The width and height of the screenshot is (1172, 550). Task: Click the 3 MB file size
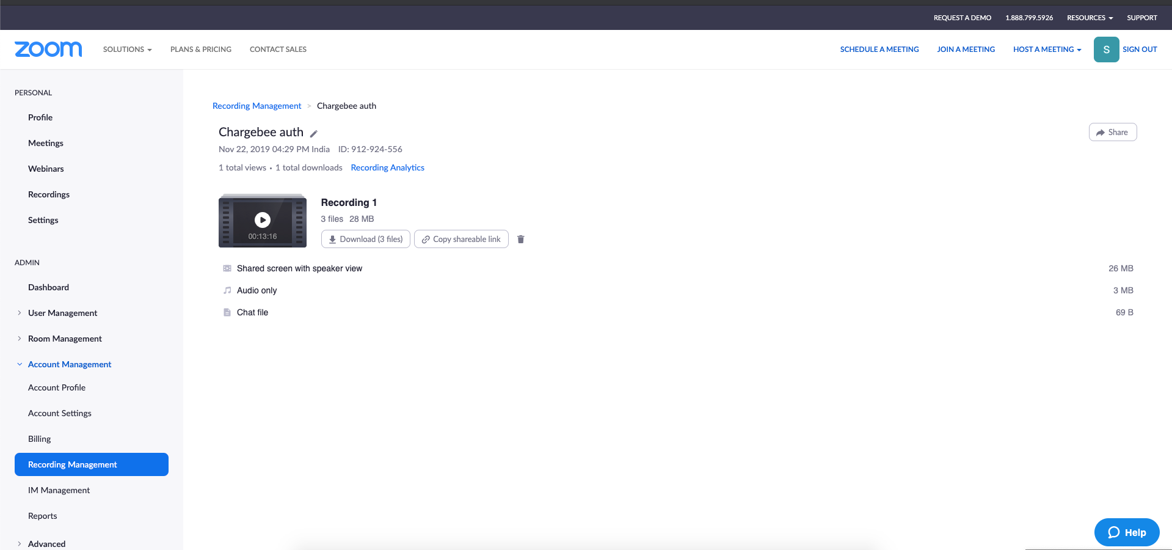pyautogui.click(x=1123, y=290)
